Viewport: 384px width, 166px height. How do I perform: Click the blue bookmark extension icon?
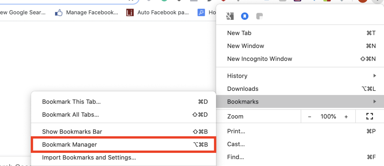(244, 16)
